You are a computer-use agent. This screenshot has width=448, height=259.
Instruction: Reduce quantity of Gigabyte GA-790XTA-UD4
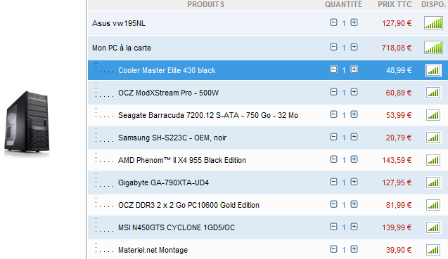coord(333,182)
